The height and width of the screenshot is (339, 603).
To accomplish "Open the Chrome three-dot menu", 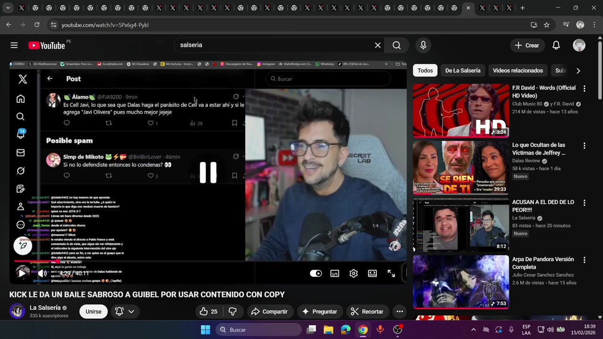I will click(594, 25).
